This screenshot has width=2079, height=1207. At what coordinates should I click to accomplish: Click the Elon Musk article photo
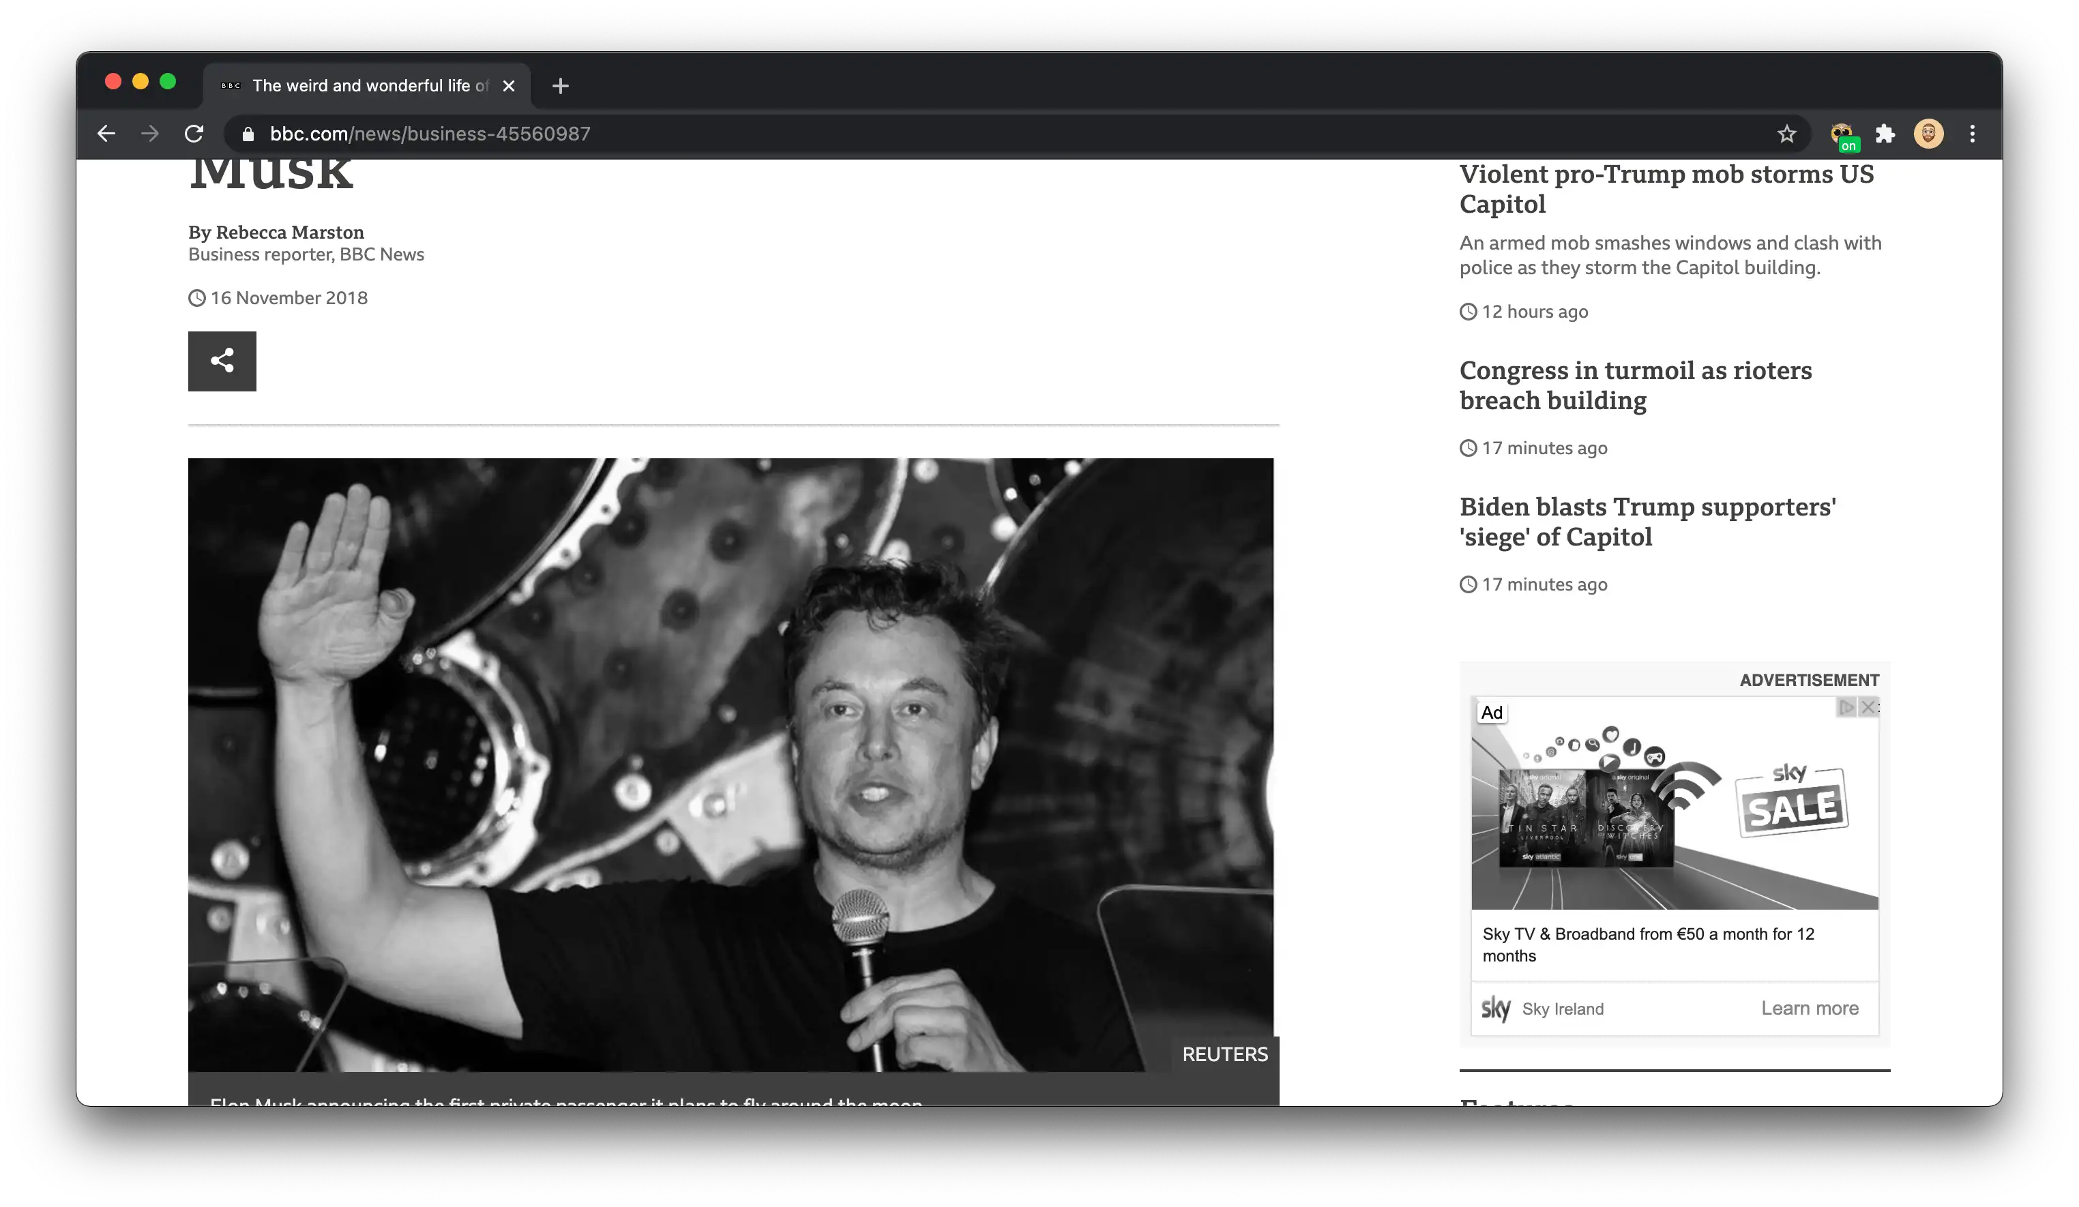730,765
